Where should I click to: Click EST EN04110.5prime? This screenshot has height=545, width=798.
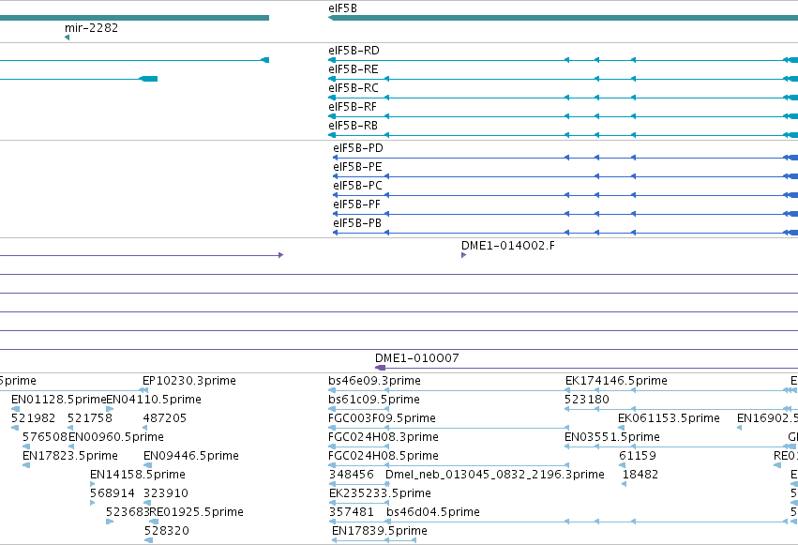[154, 400]
